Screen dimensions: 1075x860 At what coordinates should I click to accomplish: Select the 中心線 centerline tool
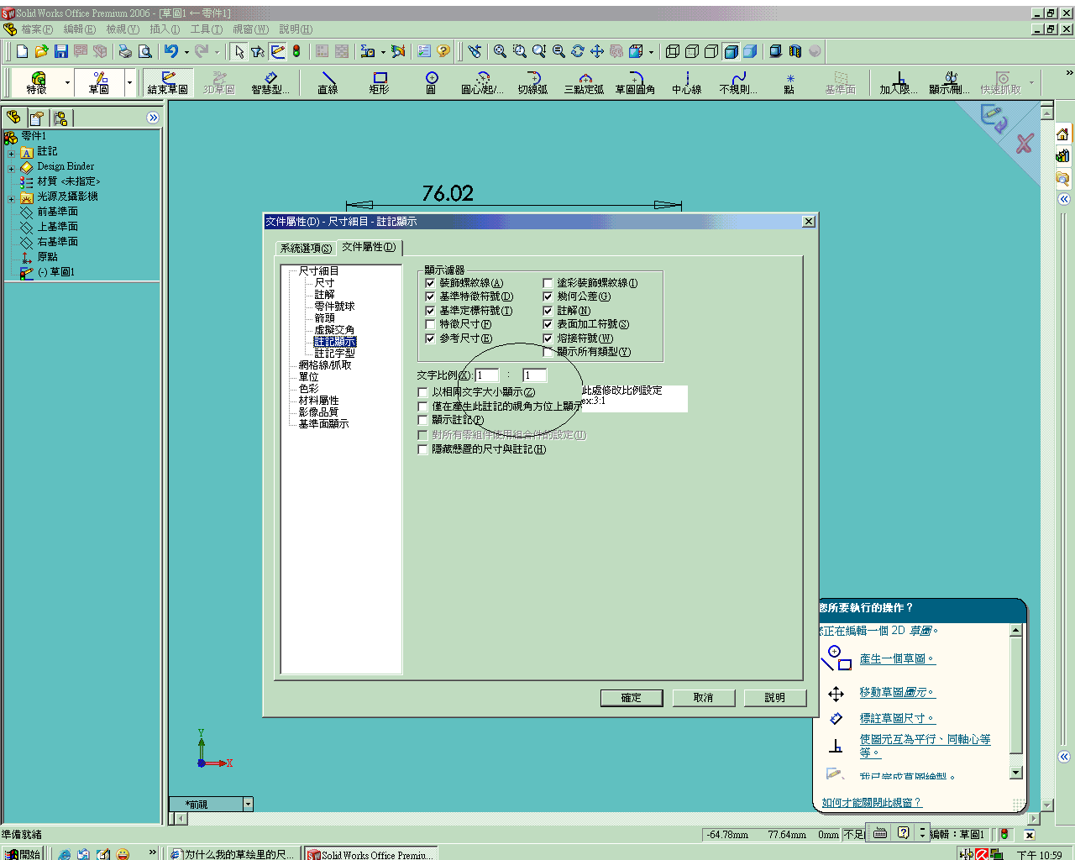[686, 82]
